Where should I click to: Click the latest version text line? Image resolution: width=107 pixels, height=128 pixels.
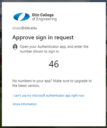pos(26,86)
